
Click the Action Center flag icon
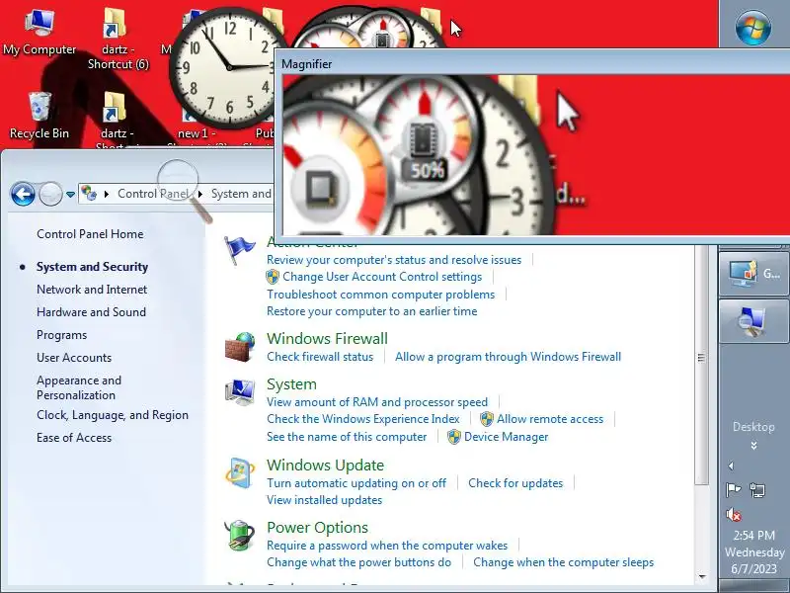(x=239, y=251)
